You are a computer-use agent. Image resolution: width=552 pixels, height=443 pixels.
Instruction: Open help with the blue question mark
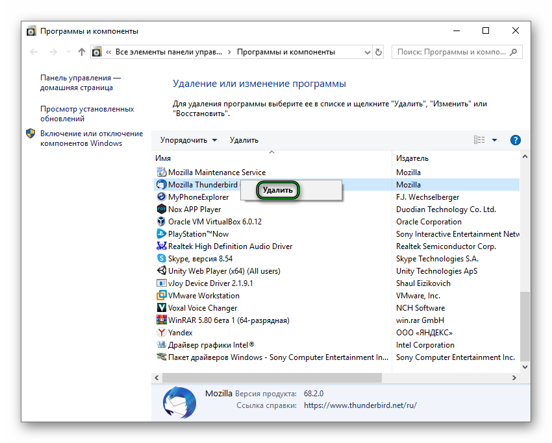tap(516, 140)
